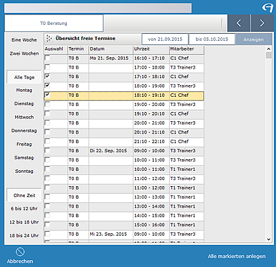Filter by Donnerstag
Viewport: 276px width, 267px height.
click(24, 131)
